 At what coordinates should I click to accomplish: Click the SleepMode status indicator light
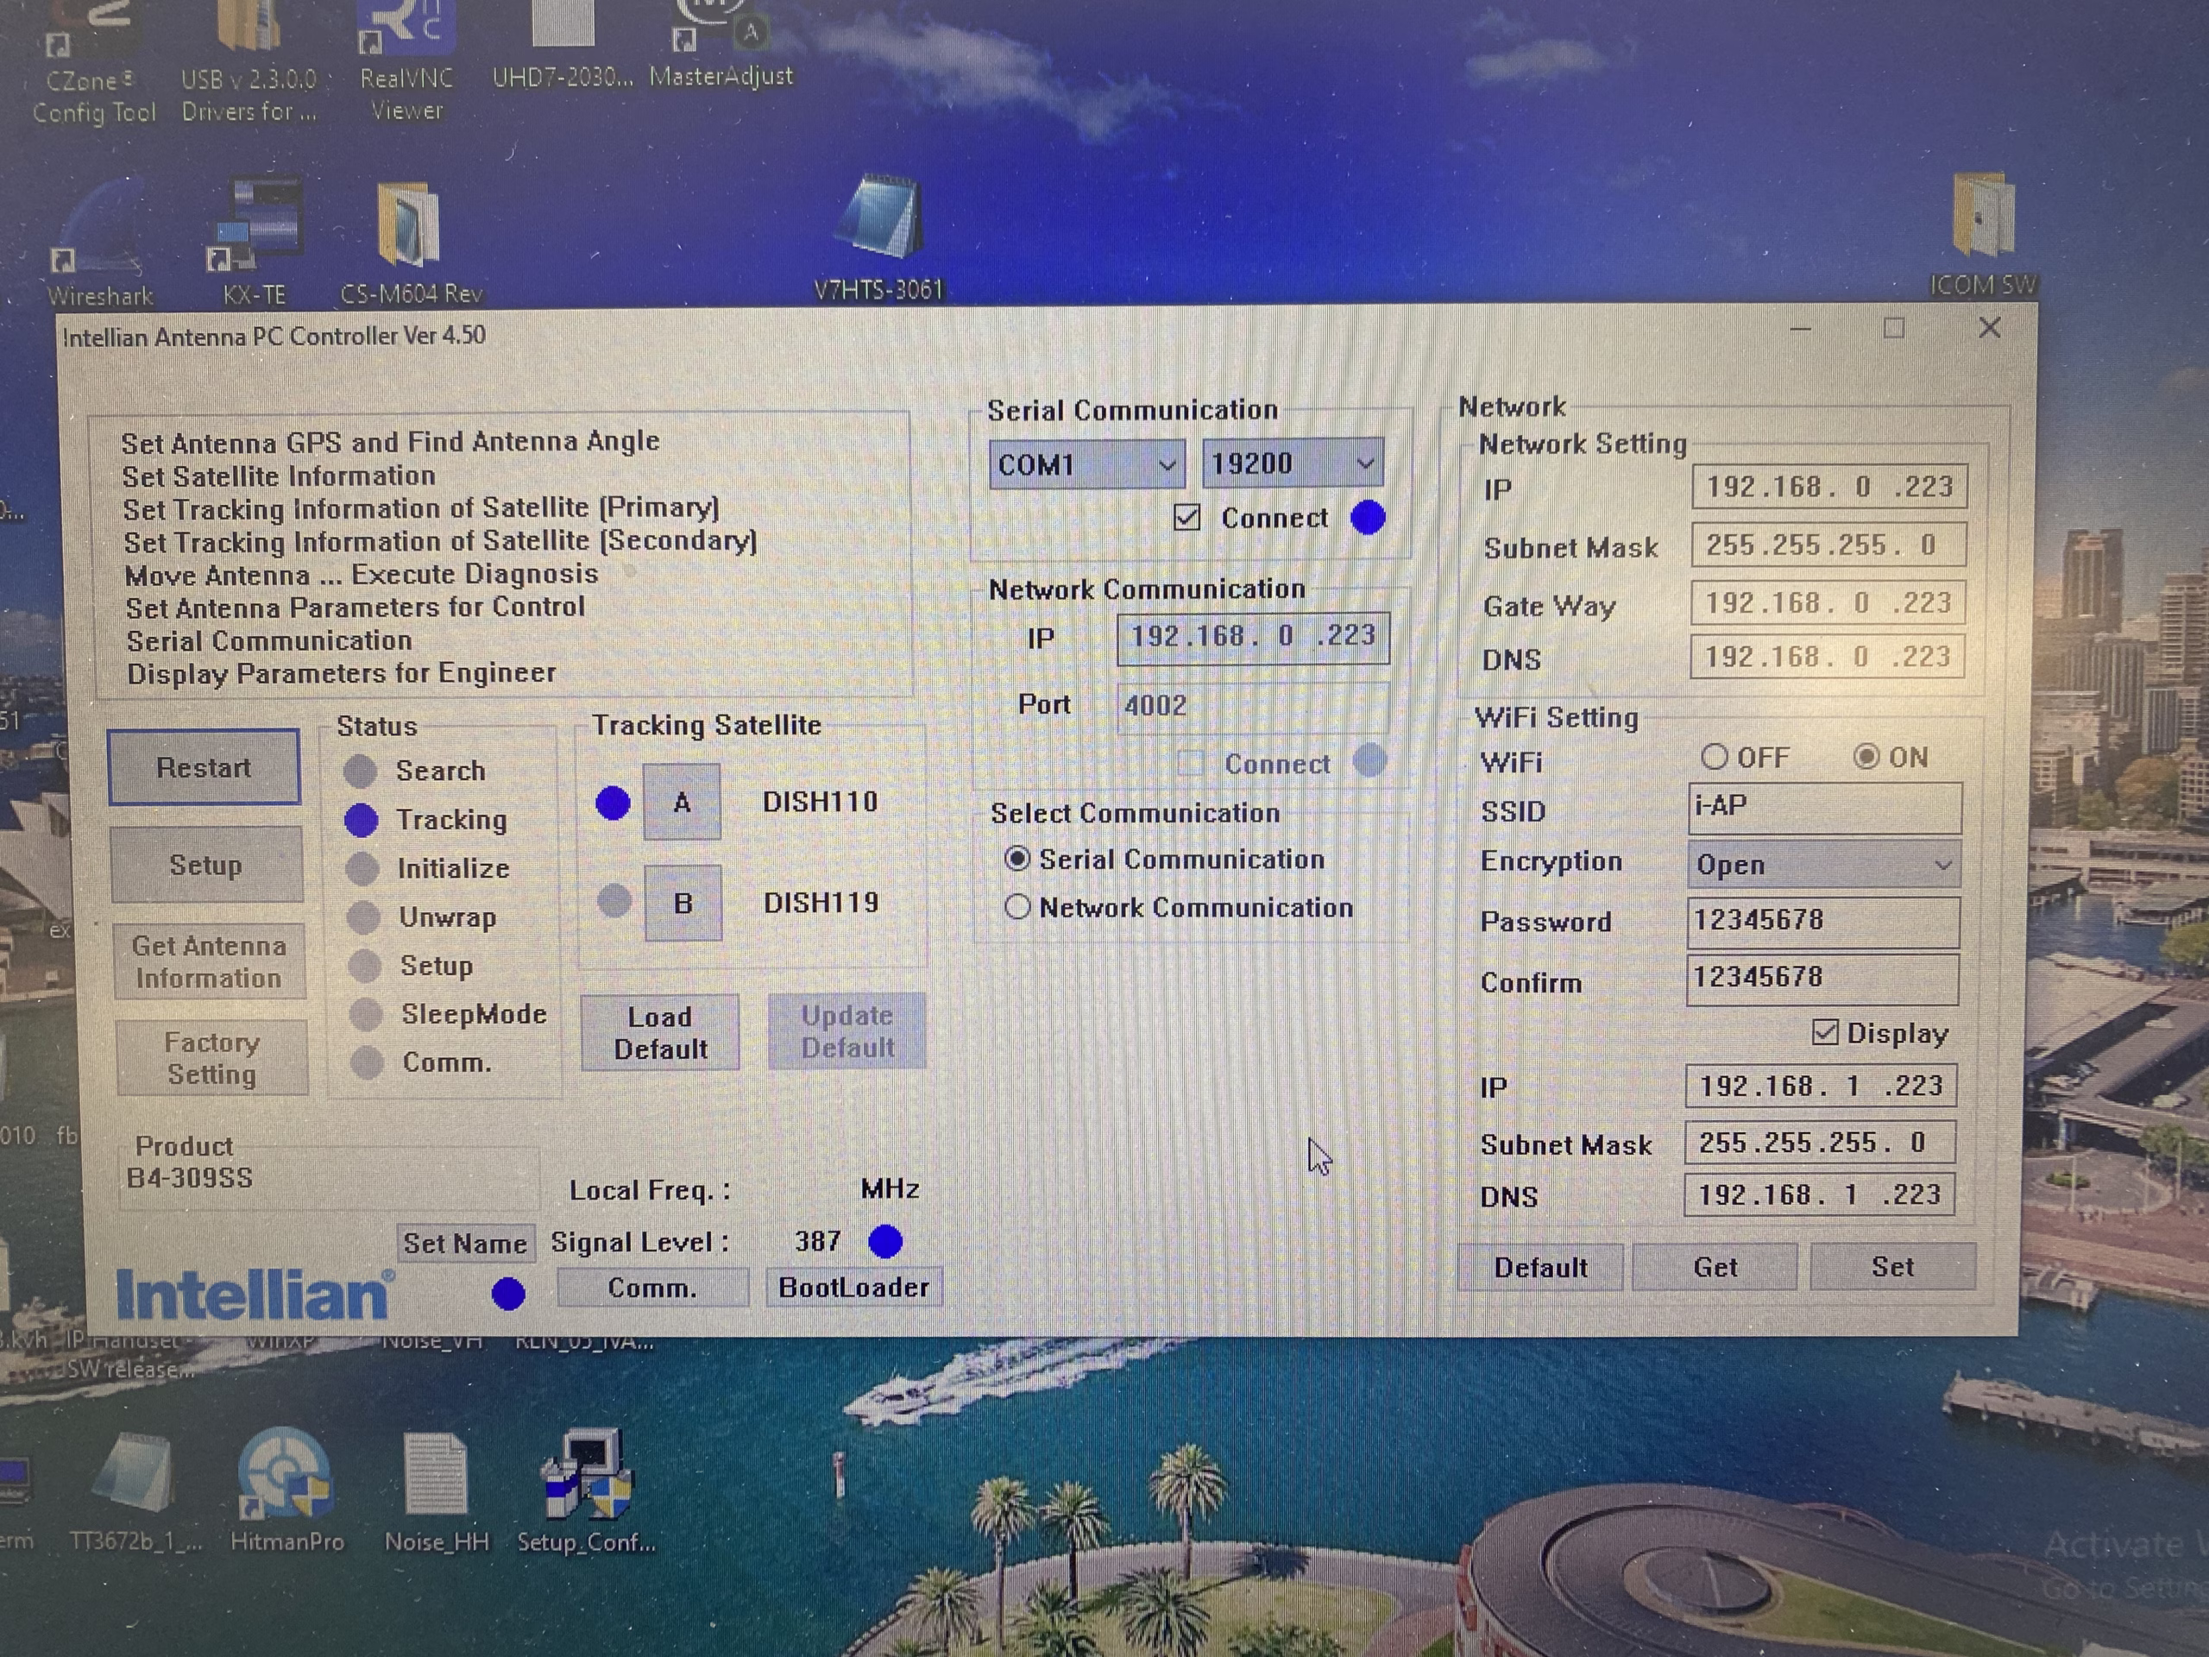point(367,1015)
